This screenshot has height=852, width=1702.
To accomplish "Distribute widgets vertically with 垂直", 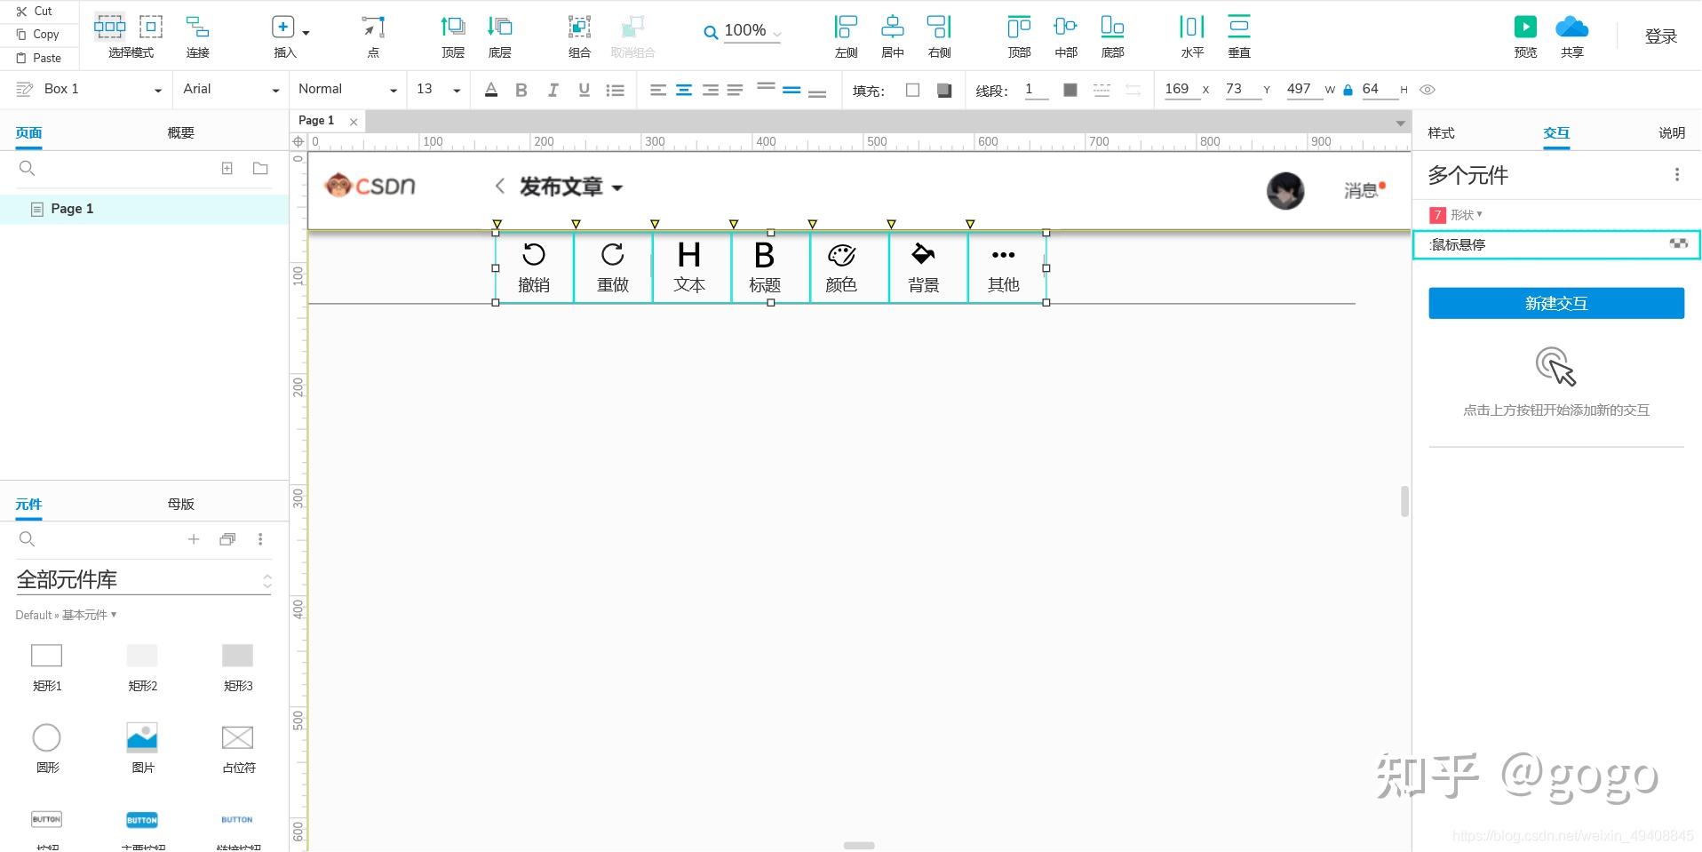I will point(1239,36).
